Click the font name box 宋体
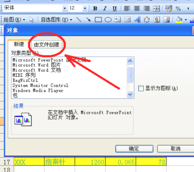Viewport: 194px width, 172px height. (x=32, y=8)
